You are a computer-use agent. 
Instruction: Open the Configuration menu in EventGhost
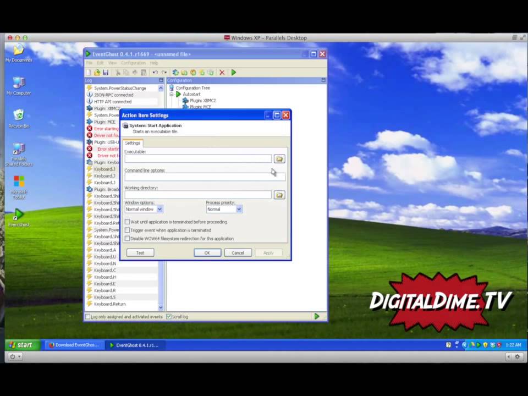tap(133, 63)
